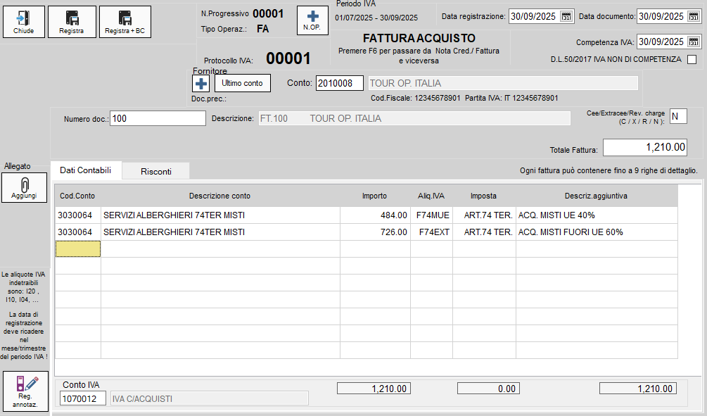The image size is (707, 416).
Task: Click the Ultimo conto button
Action: click(x=243, y=83)
